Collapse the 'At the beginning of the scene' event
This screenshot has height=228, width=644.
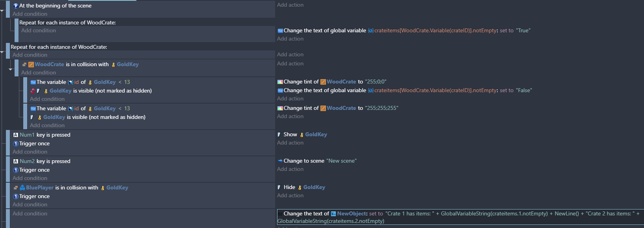[x=2, y=11]
